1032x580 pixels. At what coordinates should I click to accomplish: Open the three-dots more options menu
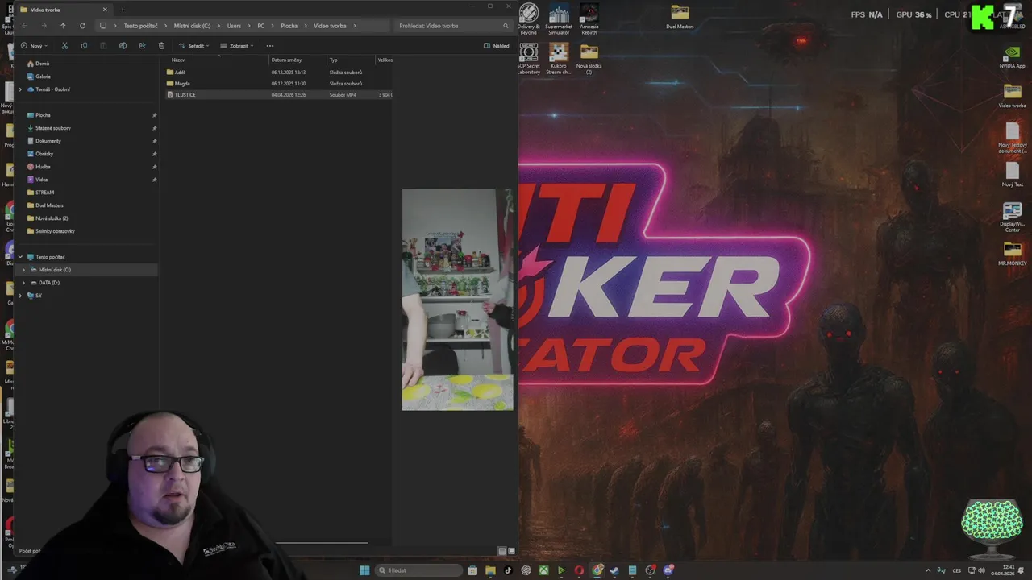(x=270, y=46)
